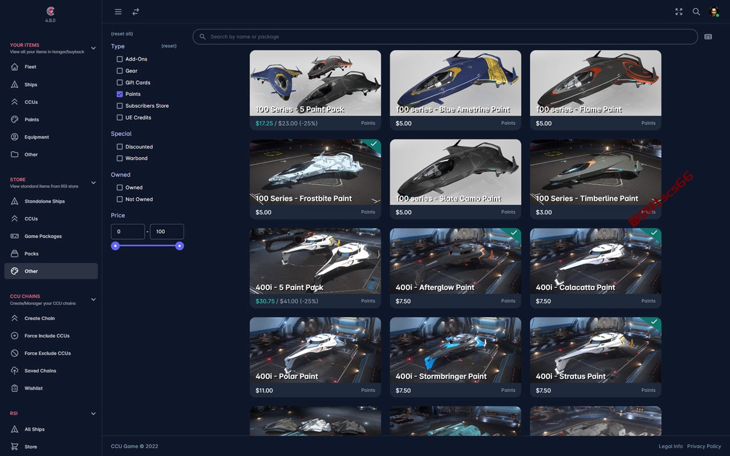The image size is (730, 456).
Task: Click the Special filter heading
Action: [121, 133]
